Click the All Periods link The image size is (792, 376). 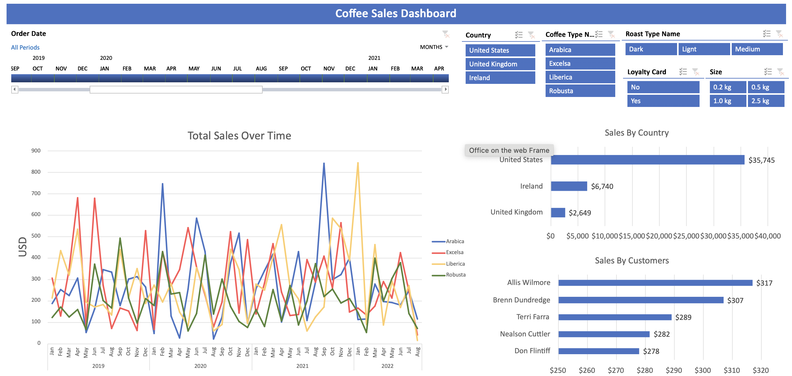pyautogui.click(x=25, y=47)
